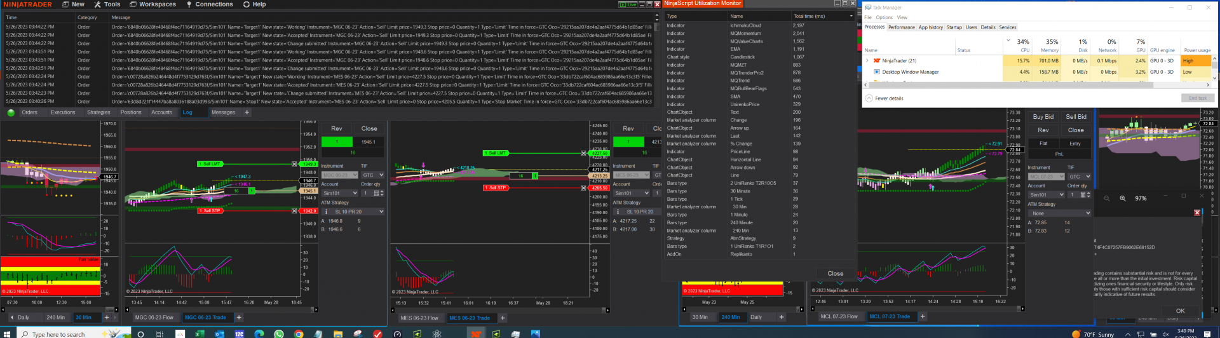Image resolution: width=1220 pixels, height=338 pixels.
Task: Cancel the MES Sell LMT order X
Action: pyautogui.click(x=583, y=153)
